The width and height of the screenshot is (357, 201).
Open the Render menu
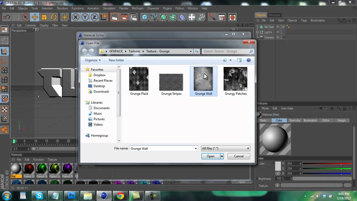(x=124, y=8)
